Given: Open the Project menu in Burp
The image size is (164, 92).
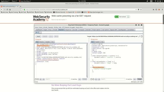Looking at the screenshot, I should 40,27.
